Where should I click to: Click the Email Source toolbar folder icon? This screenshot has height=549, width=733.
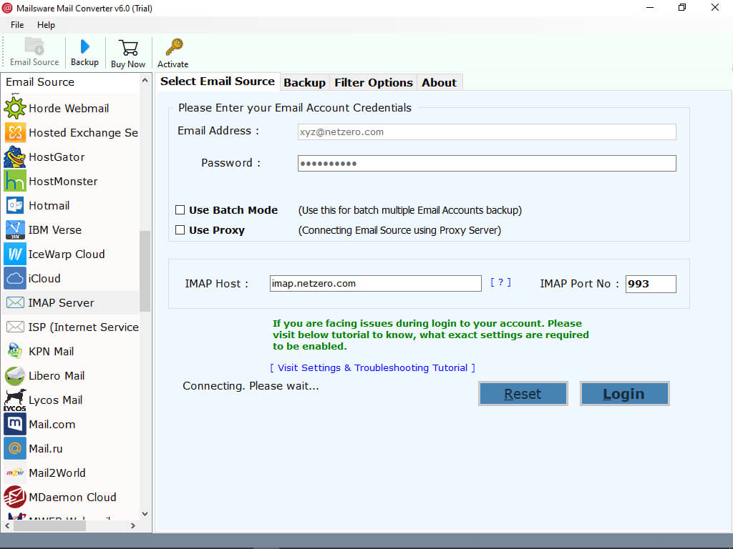coord(34,46)
